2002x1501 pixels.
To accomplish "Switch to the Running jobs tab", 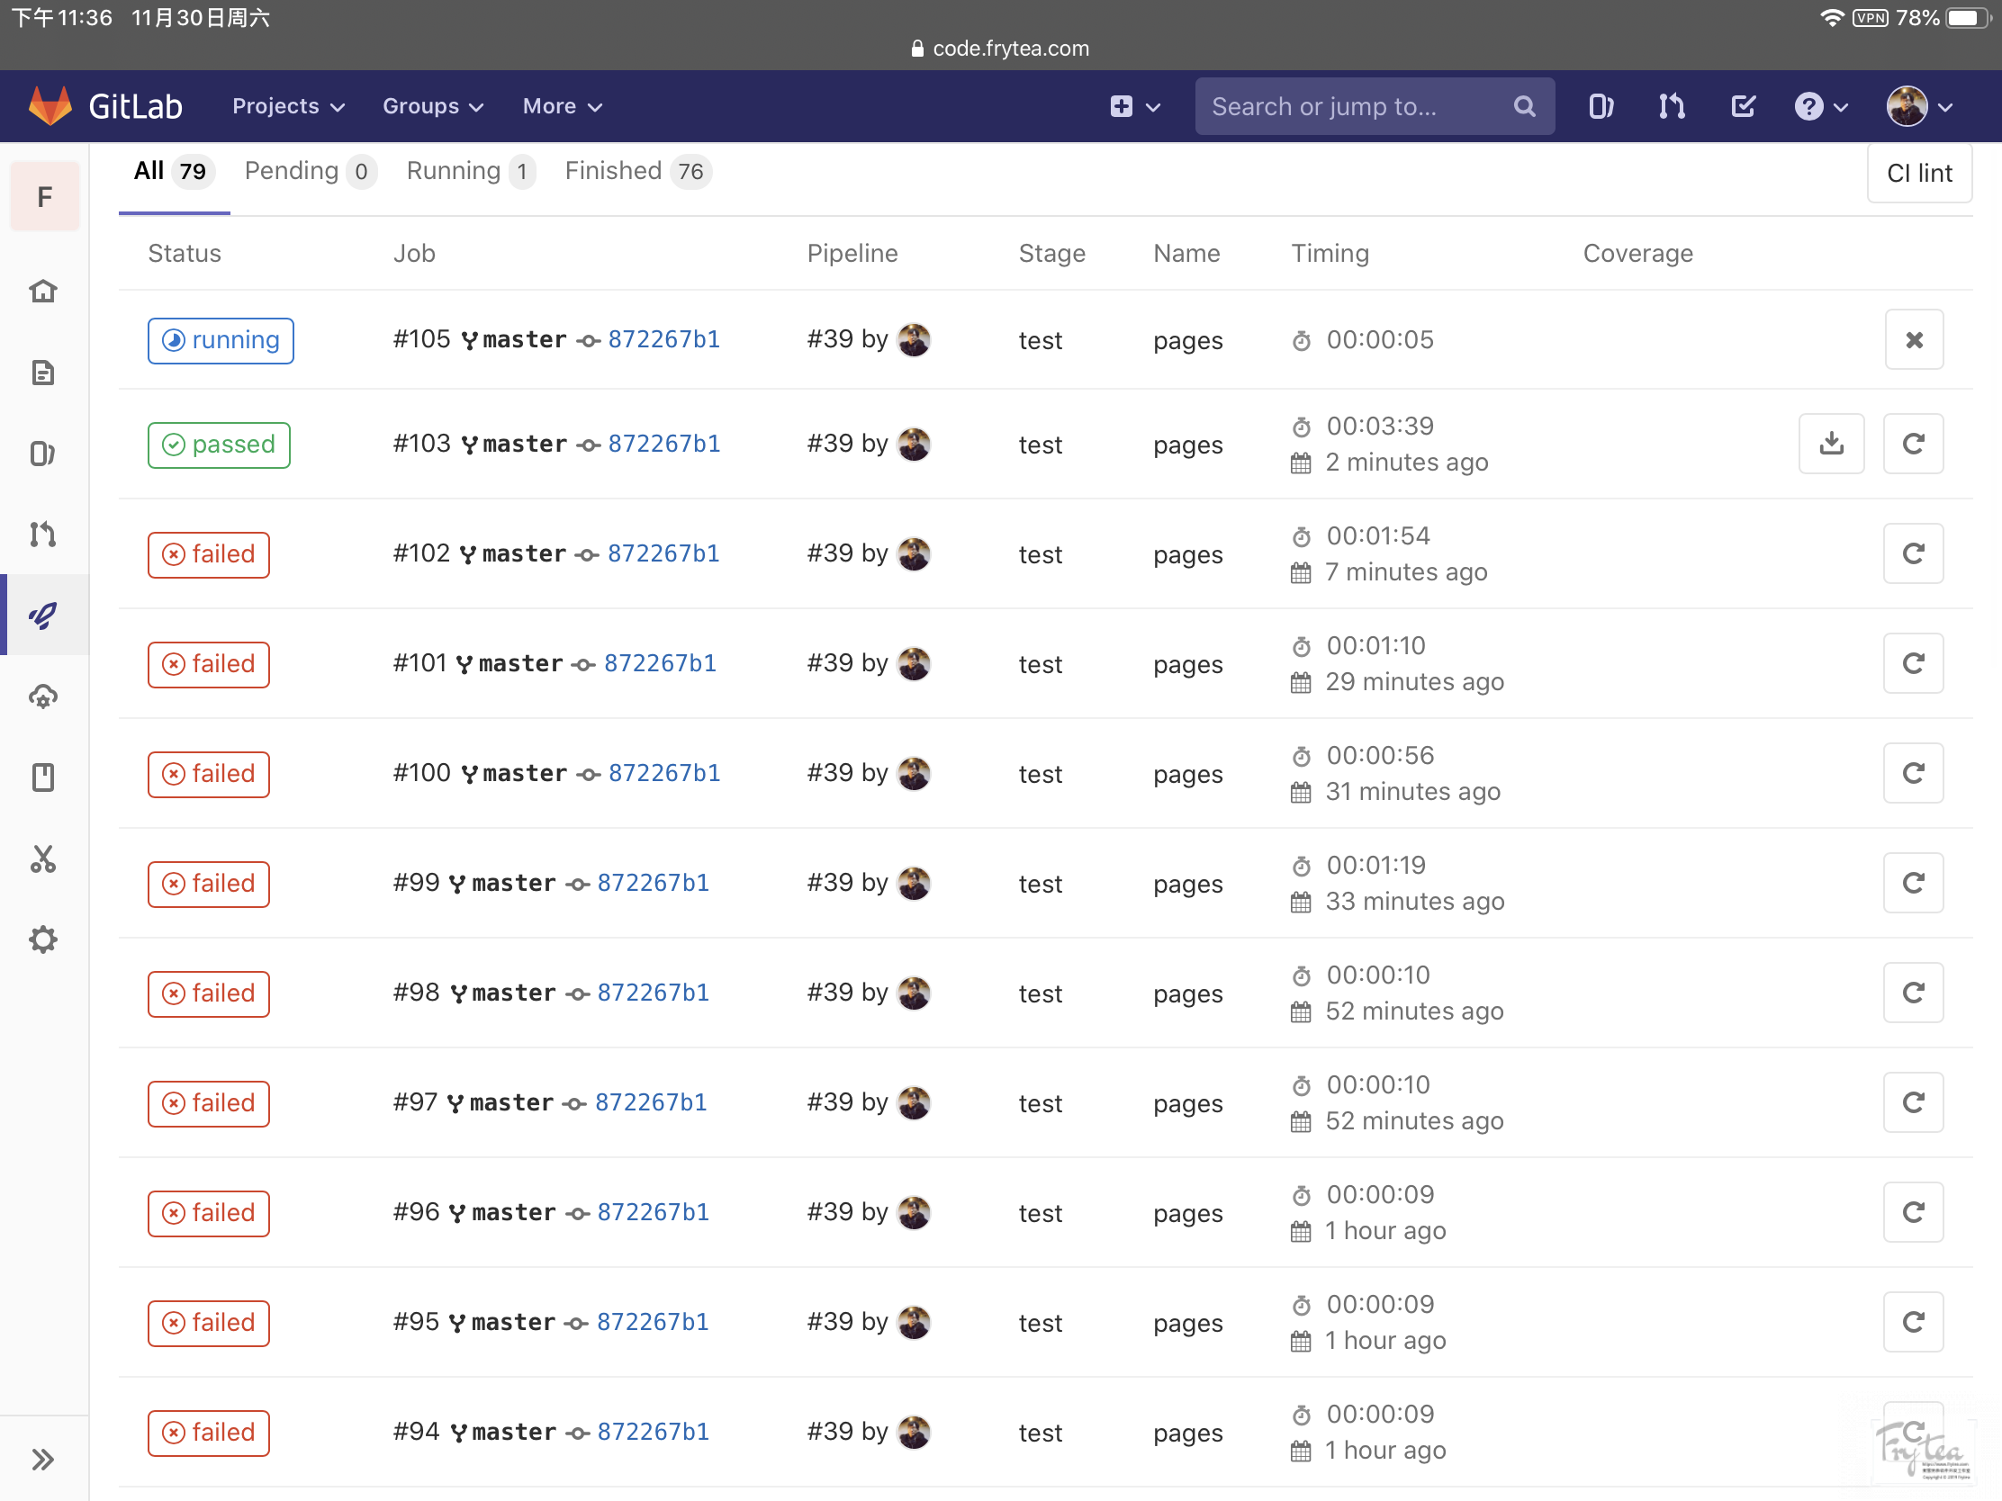I will click(x=470, y=171).
